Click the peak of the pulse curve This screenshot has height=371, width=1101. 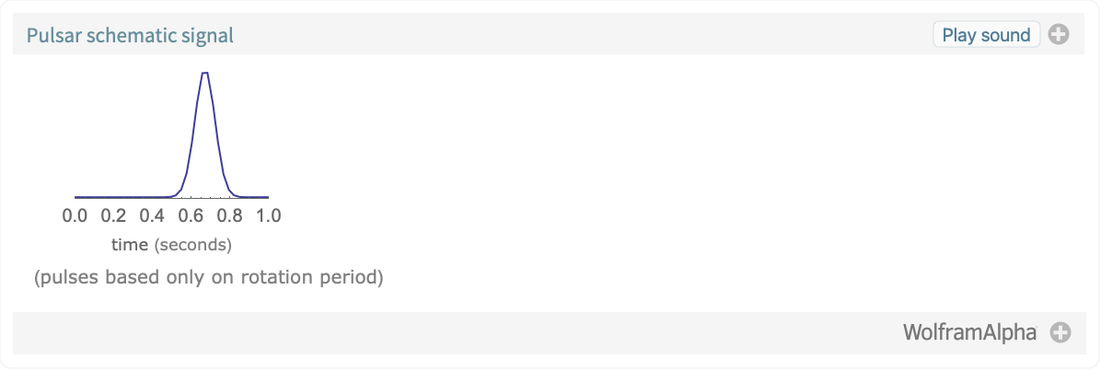[204, 73]
